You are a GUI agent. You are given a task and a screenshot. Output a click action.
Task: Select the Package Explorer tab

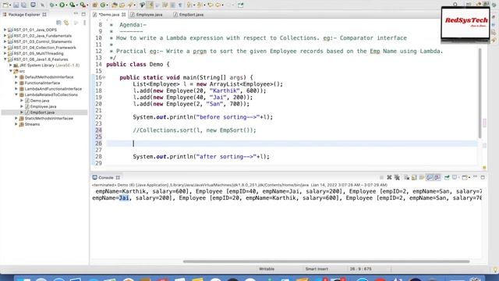coord(24,15)
